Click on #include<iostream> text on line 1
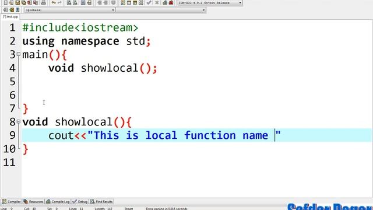Image resolution: width=373 pixels, height=210 pixels. [x=80, y=27]
